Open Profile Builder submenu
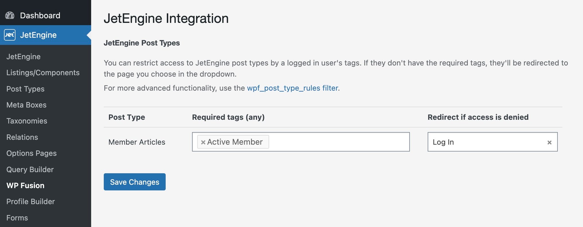 point(31,202)
